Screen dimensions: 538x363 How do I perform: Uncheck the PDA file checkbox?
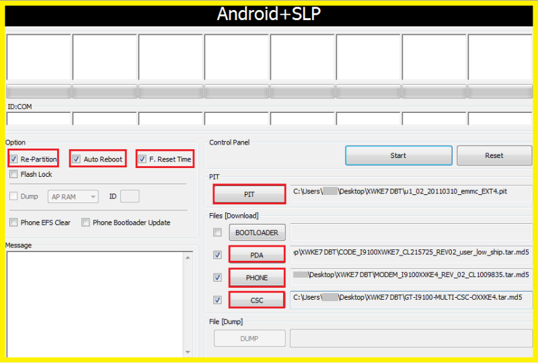click(217, 255)
